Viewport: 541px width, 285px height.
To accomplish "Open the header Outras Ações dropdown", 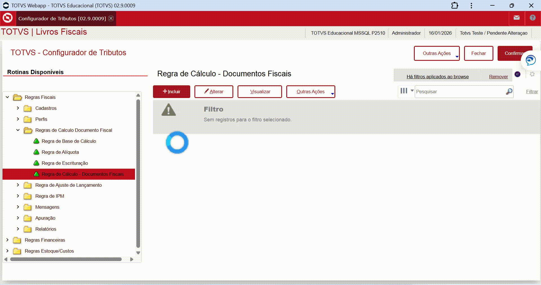I will coord(437,53).
